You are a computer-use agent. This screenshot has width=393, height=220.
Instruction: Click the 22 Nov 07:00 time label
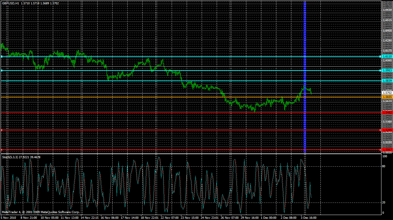click(x=169, y=217)
